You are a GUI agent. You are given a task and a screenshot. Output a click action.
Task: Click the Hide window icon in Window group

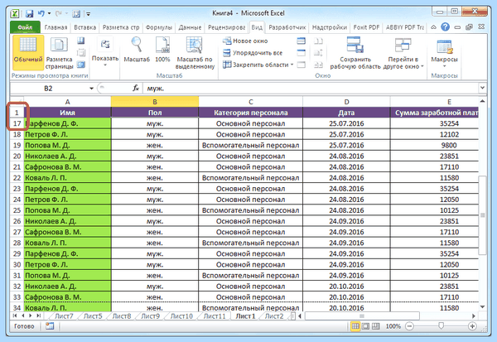(x=302, y=53)
